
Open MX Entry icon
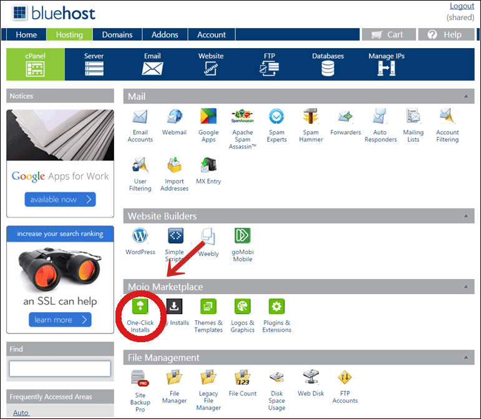click(208, 171)
